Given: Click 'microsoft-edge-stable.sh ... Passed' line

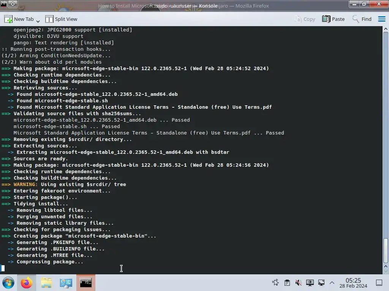Looking at the screenshot, I should (x=67, y=127).
